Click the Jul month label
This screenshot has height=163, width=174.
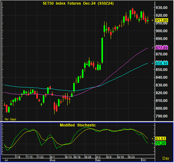tap(6, 160)
